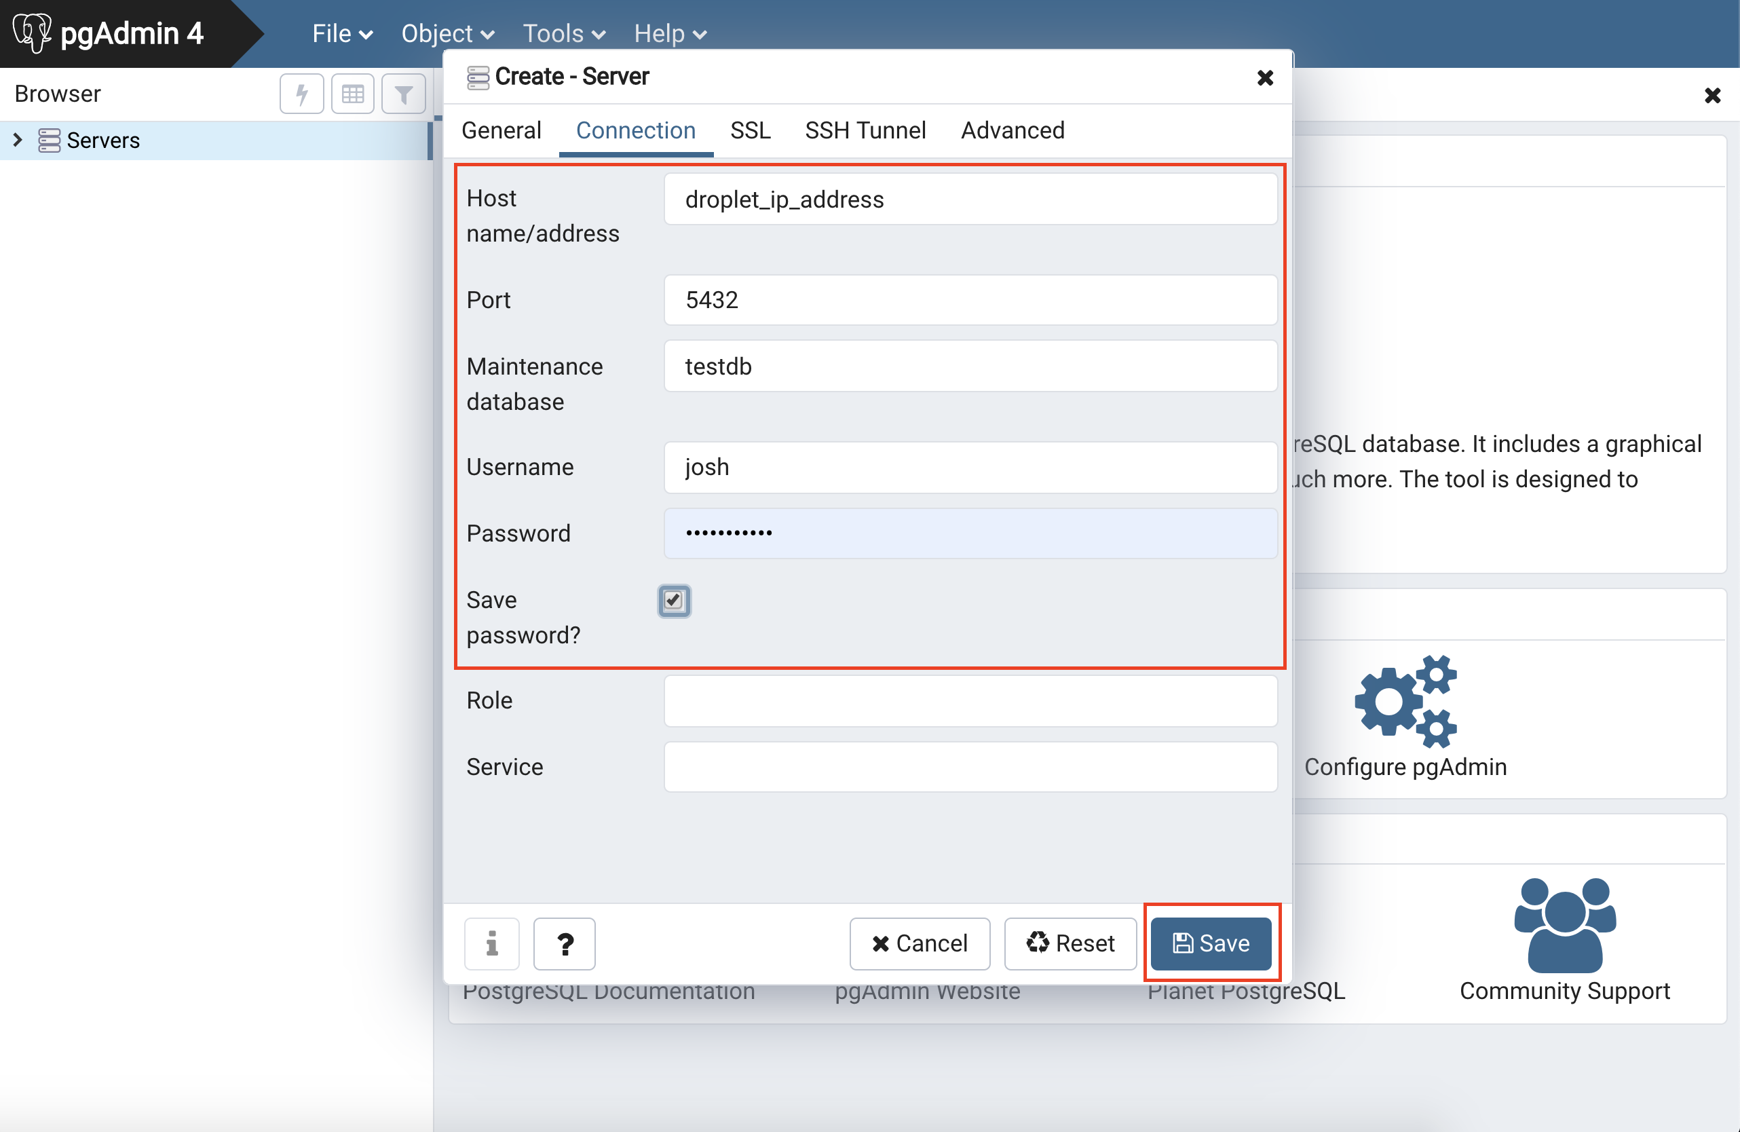Expand the Servers tree node
The image size is (1740, 1132).
18,139
